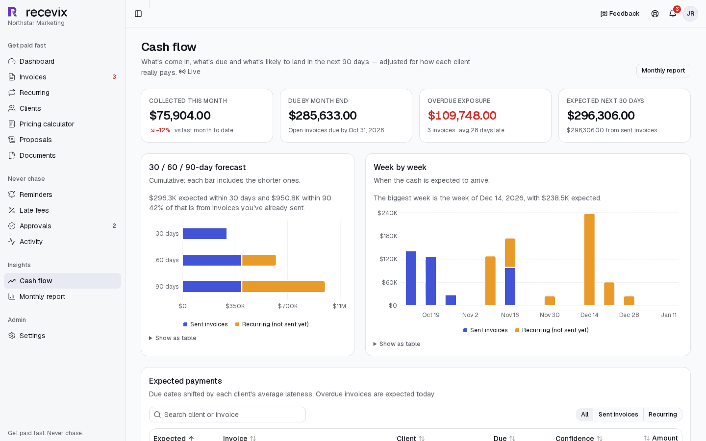
Task: Click the blue Sent invoices swatch in Week by week legend
Action: click(465, 330)
